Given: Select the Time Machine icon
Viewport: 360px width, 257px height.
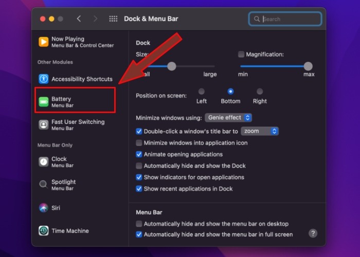Looking at the screenshot, I should tap(43, 231).
